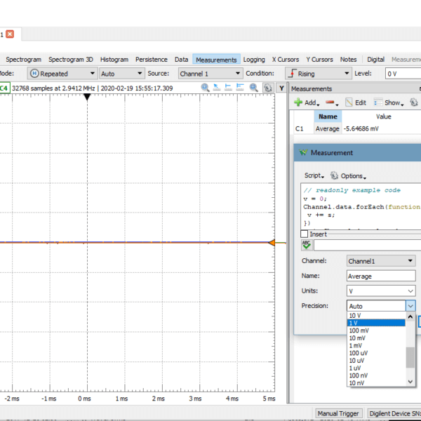Select the pulse measure icon
Screen dimensions: 421x421
point(240,87)
